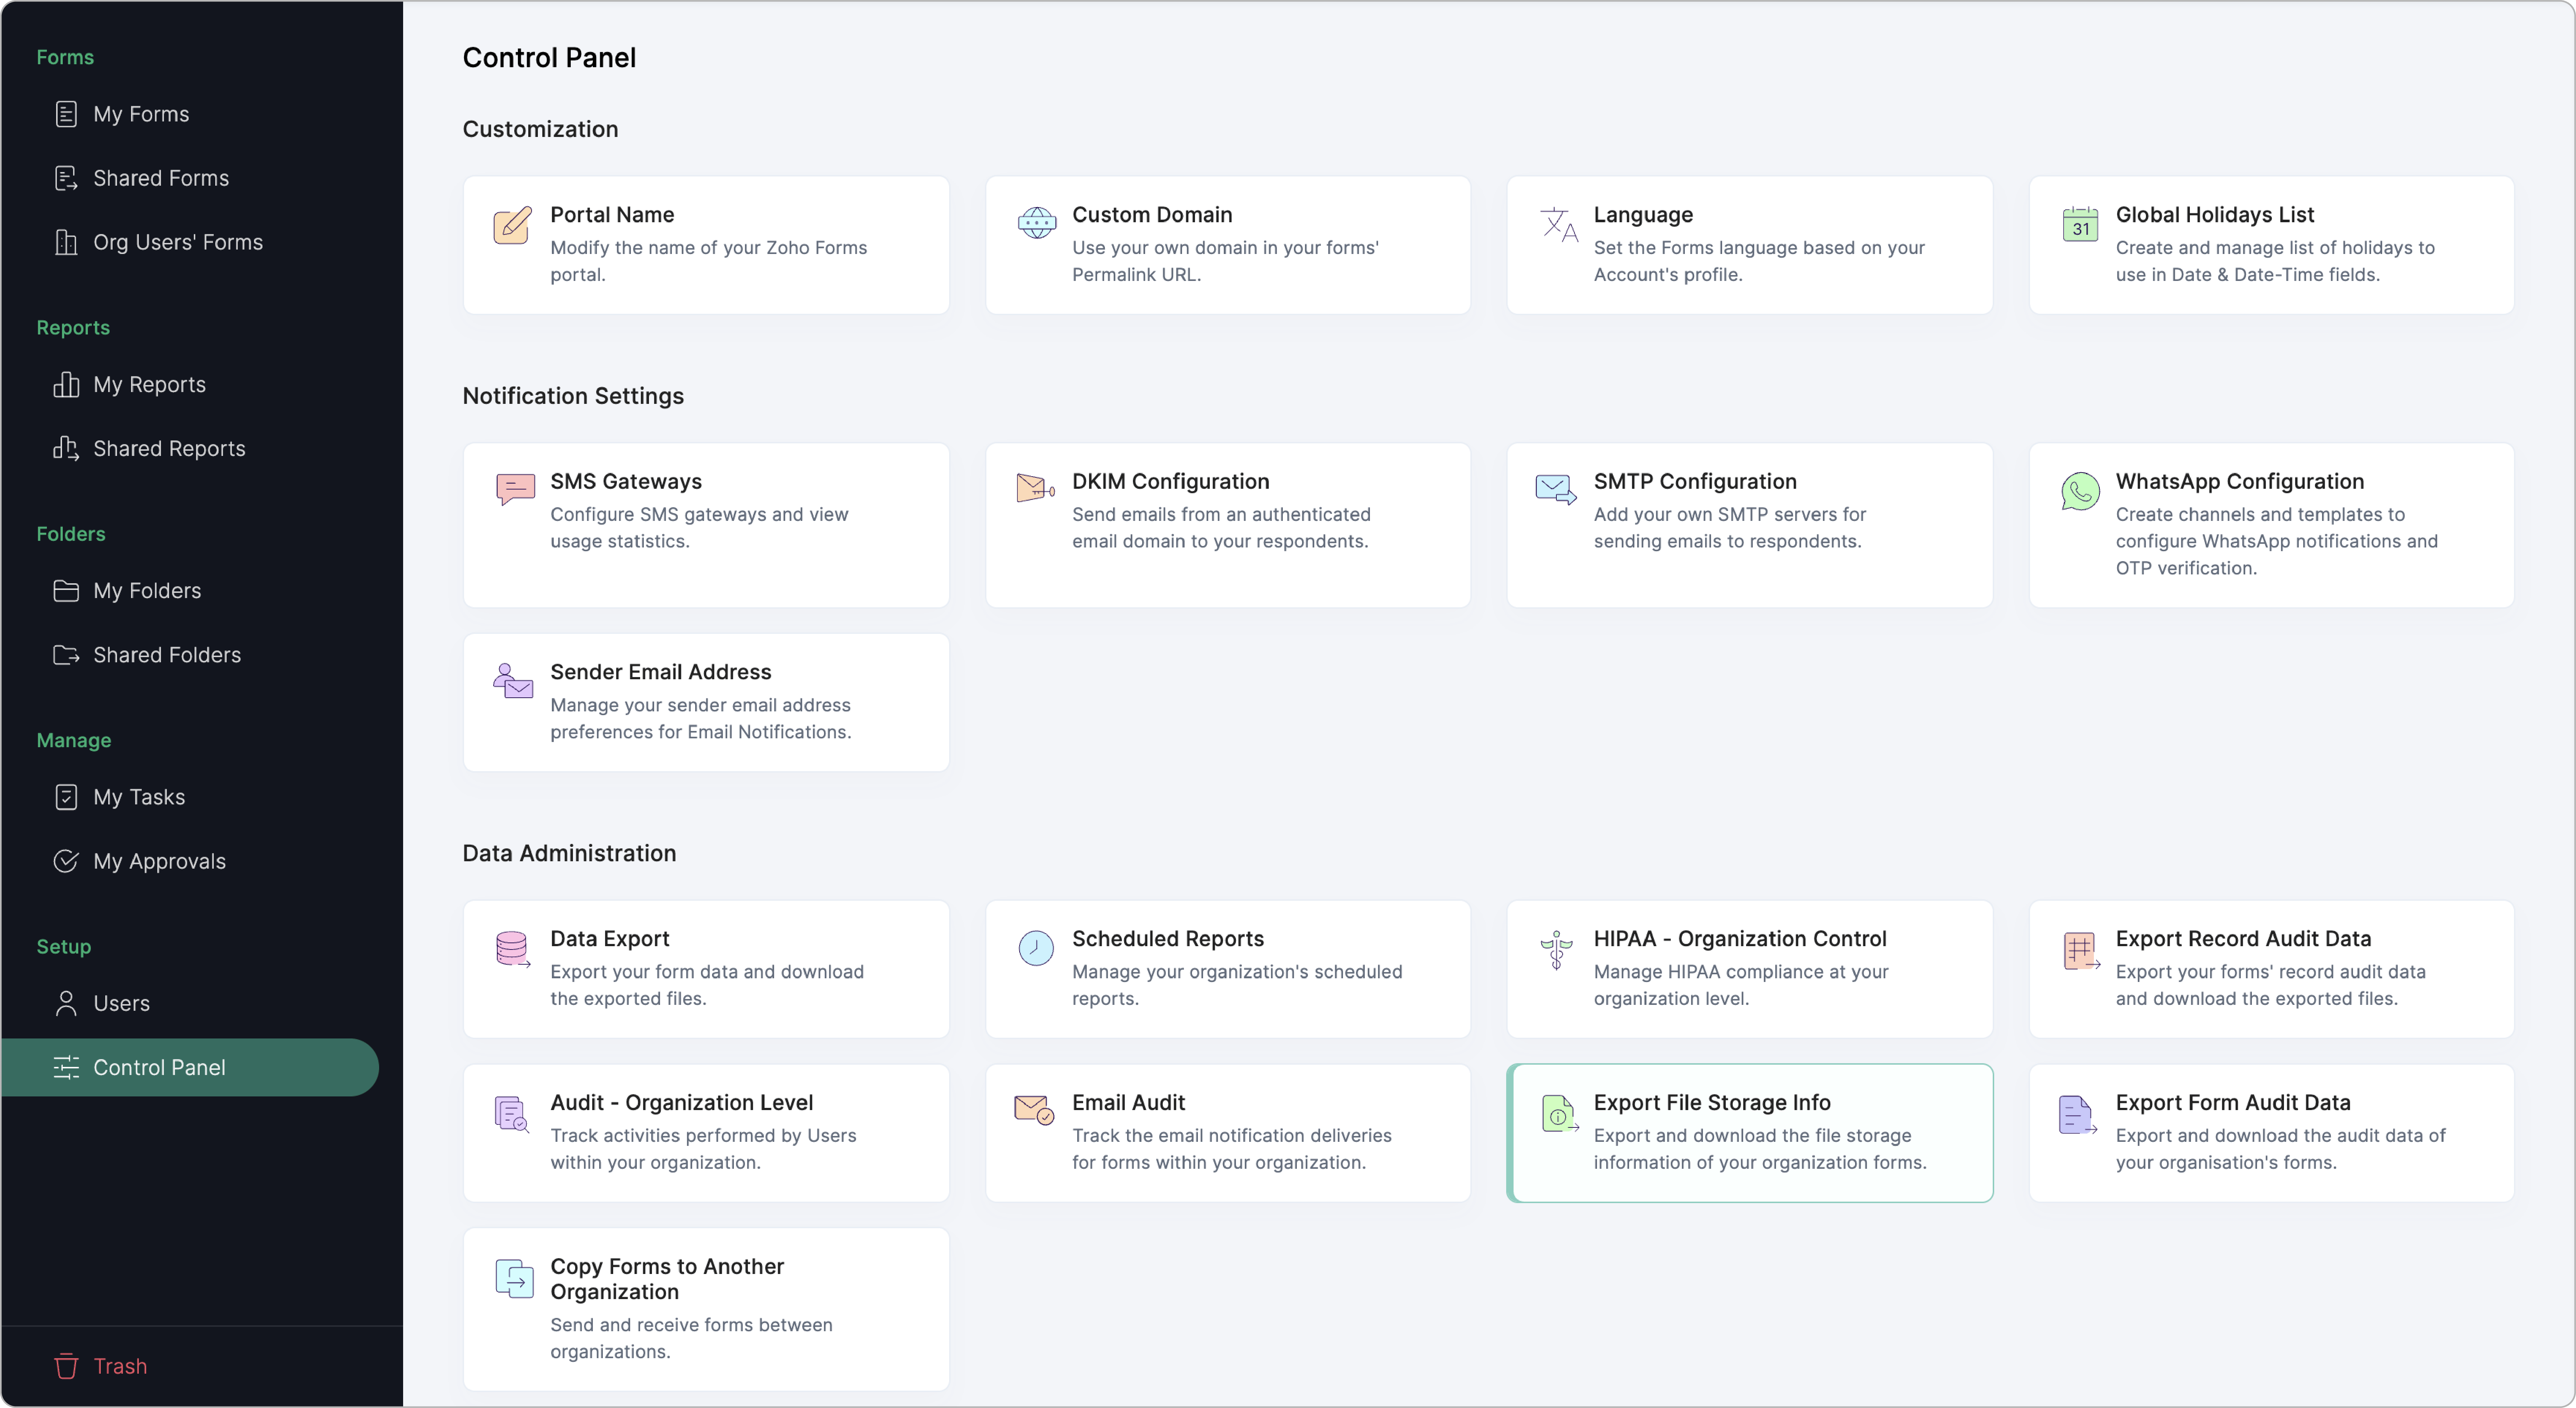The image size is (2576, 1408).
Task: Open My Forms in sidebar
Action: pos(141,114)
